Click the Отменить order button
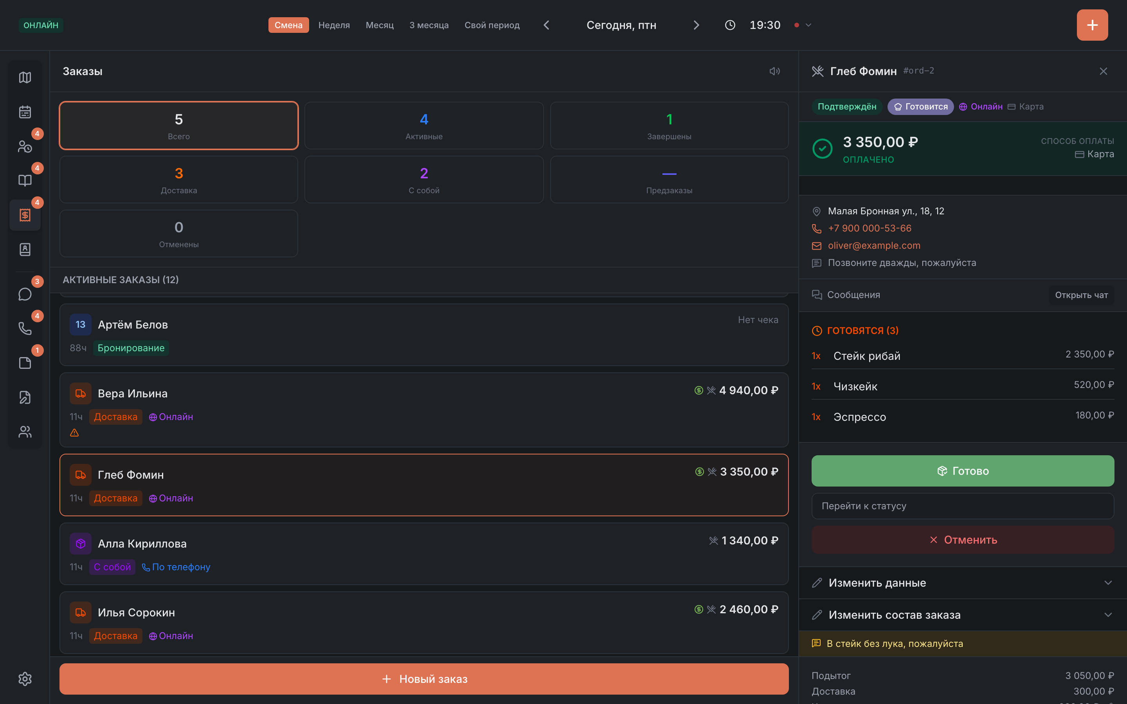This screenshot has width=1127, height=704. (963, 540)
